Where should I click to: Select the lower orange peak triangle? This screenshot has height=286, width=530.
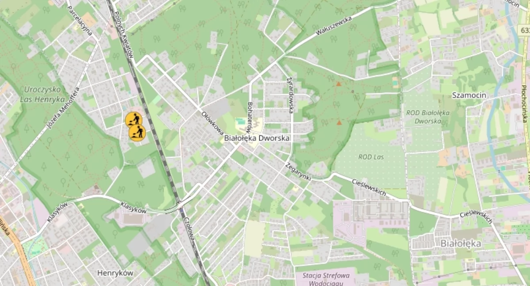point(339,123)
